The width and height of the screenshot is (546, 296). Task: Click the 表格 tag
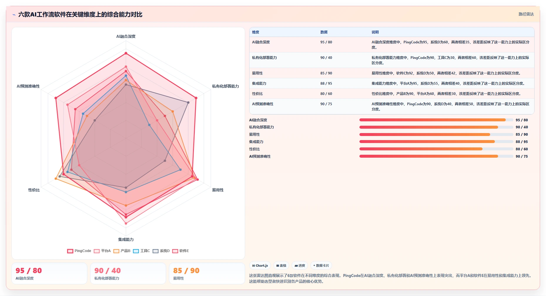(x=281, y=266)
